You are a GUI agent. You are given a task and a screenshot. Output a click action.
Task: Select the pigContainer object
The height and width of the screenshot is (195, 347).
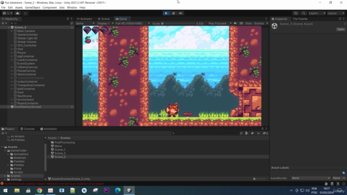(25, 56)
